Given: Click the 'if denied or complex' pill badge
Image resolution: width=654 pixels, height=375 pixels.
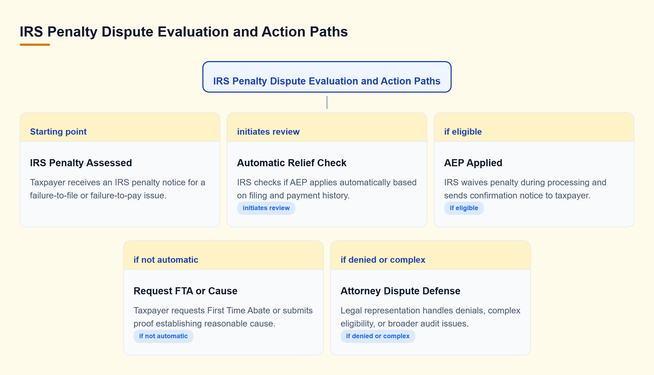Looking at the screenshot, I should click(378, 336).
